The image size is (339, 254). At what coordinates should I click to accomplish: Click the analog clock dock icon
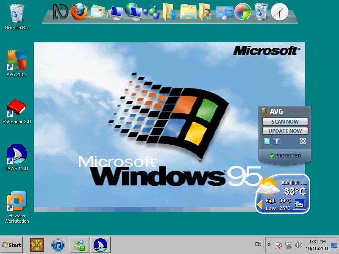[x=279, y=12]
